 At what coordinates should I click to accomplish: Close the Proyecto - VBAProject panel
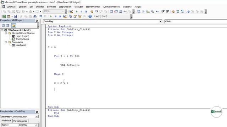point(37,21)
